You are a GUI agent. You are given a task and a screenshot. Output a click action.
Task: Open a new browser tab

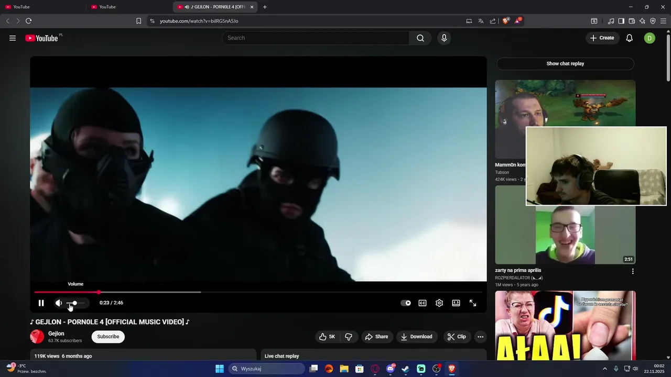click(x=265, y=7)
